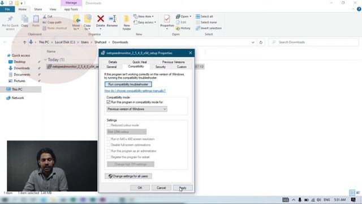The width and height of the screenshot is (362, 204).
Task: Click Paste shortcut in ribbon
Action: 55,28
